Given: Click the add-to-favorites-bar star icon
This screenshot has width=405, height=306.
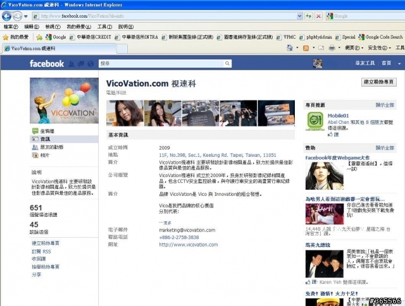Looking at the screenshot, I should tap(39, 37).
